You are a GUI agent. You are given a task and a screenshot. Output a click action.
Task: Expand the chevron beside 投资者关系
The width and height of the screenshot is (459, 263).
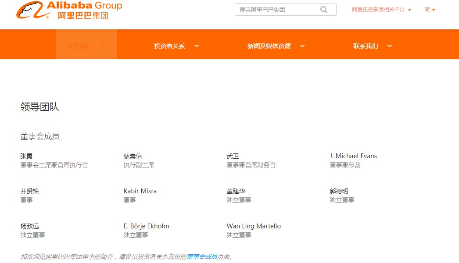pyautogui.click(x=197, y=46)
